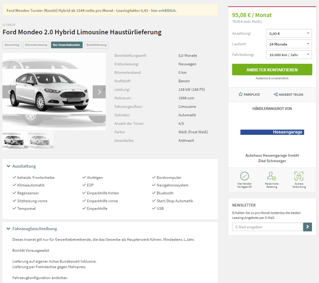
Task: Select the second car thumbnail
Action: pos(41,140)
